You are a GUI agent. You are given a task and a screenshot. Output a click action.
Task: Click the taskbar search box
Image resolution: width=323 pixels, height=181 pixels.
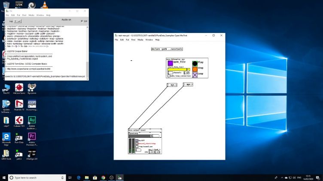coord(37,178)
